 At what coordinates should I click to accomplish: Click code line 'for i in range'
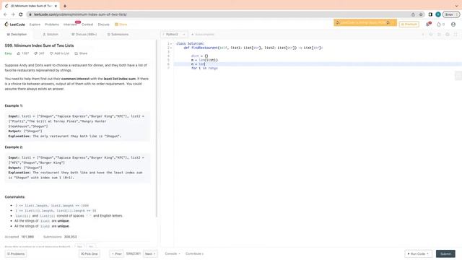click(204, 68)
